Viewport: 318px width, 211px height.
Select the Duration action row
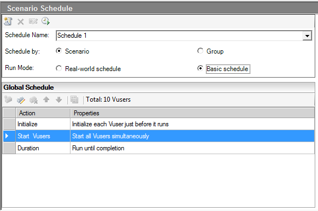point(158,148)
